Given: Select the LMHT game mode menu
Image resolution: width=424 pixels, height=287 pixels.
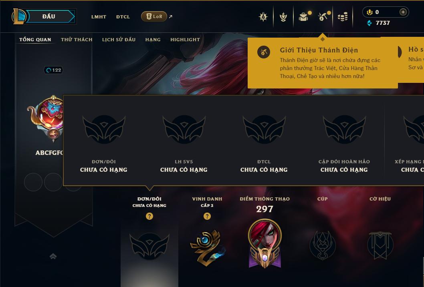Looking at the screenshot, I should [99, 17].
